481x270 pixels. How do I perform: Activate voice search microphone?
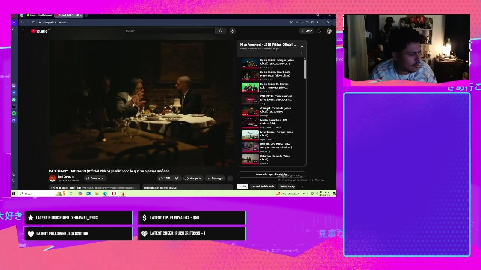click(232, 31)
